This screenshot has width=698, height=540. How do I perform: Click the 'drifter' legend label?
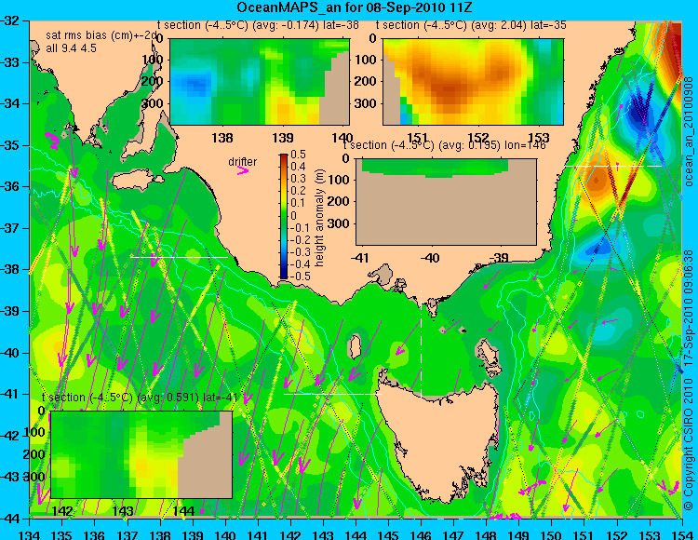click(x=243, y=162)
